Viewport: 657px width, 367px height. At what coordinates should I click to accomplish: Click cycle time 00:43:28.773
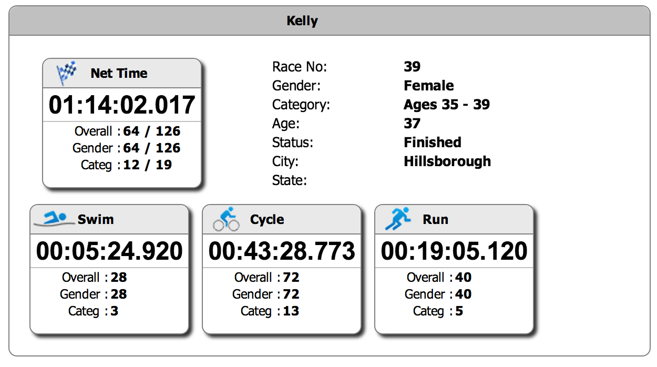(282, 251)
